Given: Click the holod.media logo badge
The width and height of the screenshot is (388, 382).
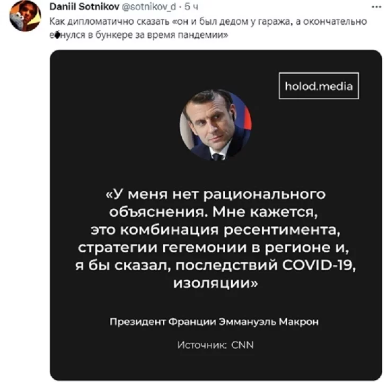Looking at the screenshot, I should pos(319,86).
